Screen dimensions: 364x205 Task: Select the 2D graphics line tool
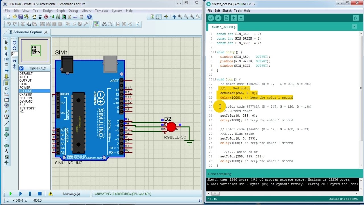coord(7,123)
